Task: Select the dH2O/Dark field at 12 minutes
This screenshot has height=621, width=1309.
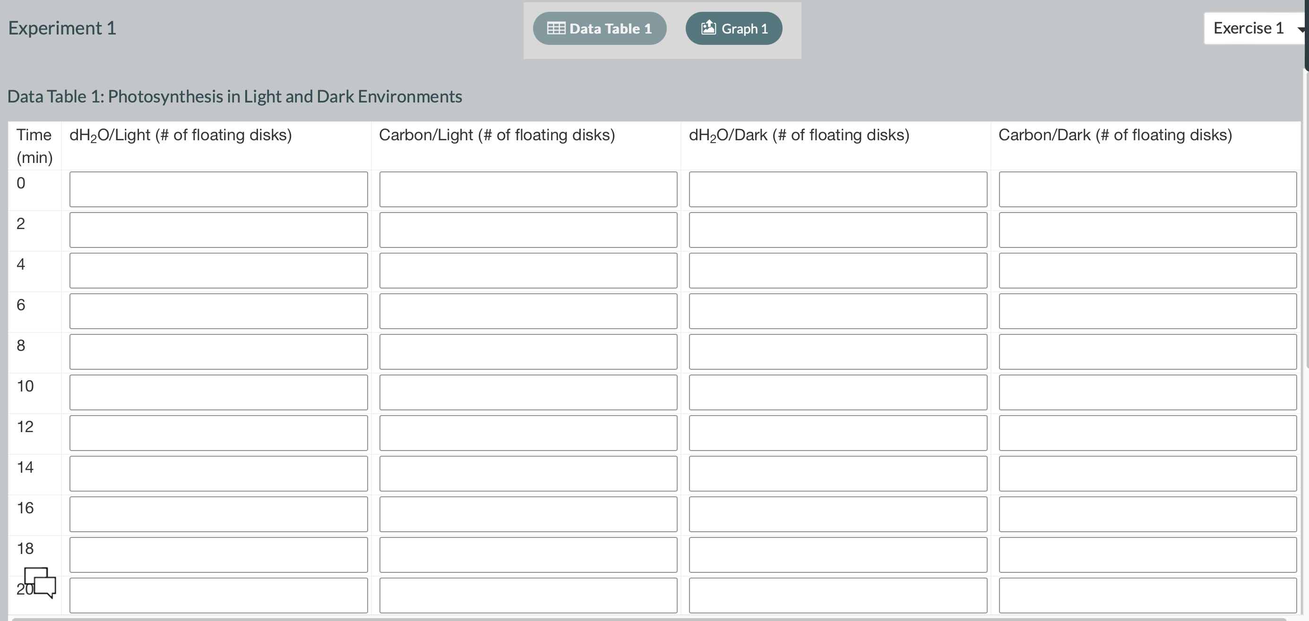Action: click(837, 433)
